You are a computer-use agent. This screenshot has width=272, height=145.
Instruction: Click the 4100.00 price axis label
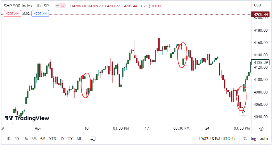pyautogui.click(x=261, y=79)
